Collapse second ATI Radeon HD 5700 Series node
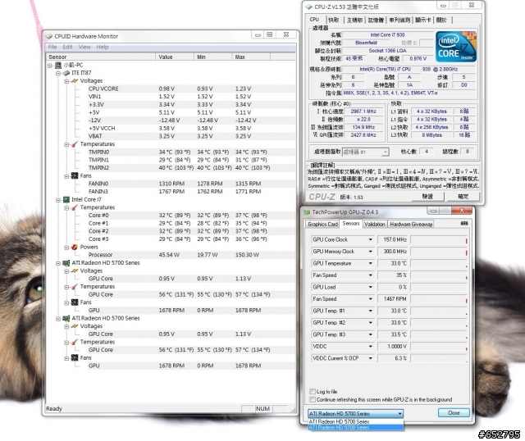 58,319
